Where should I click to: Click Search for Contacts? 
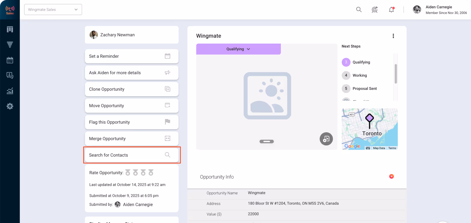(x=132, y=155)
